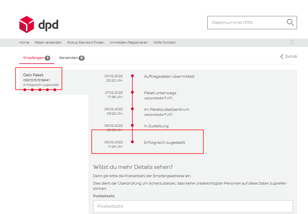Switch to the Versenden tab
The image size is (308, 214).
69,58
